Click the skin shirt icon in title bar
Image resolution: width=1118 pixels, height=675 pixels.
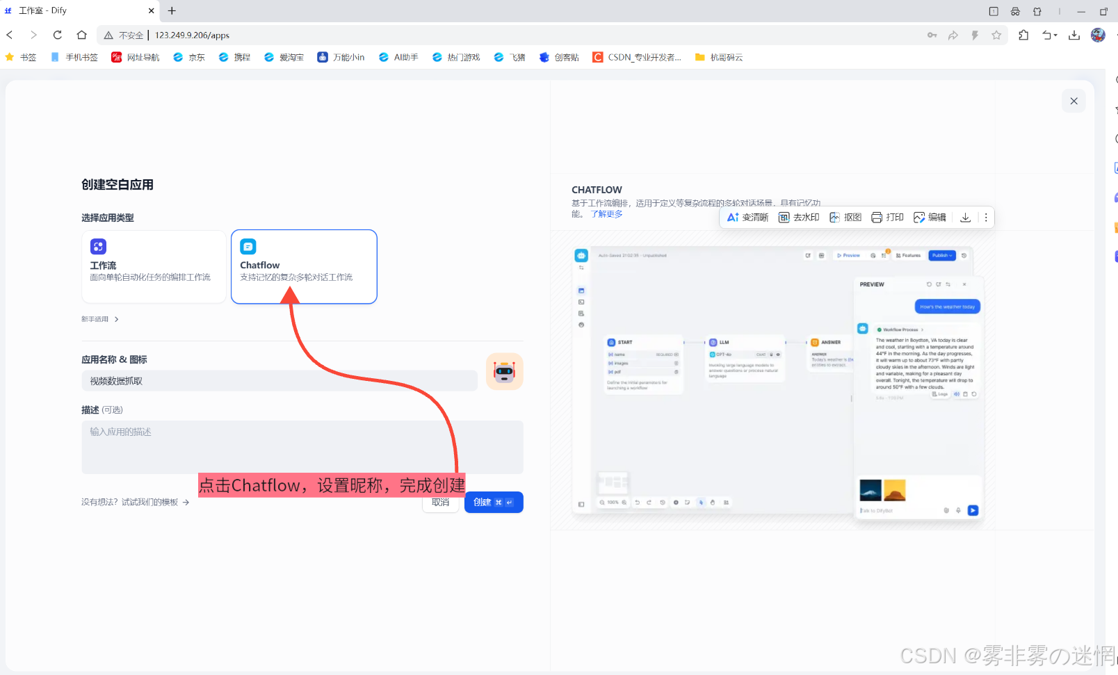[x=1037, y=11]
